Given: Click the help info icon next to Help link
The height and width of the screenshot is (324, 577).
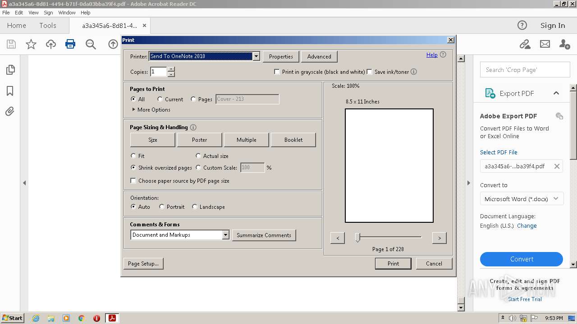Looking at the screenshot, I should tap(443, 55).
